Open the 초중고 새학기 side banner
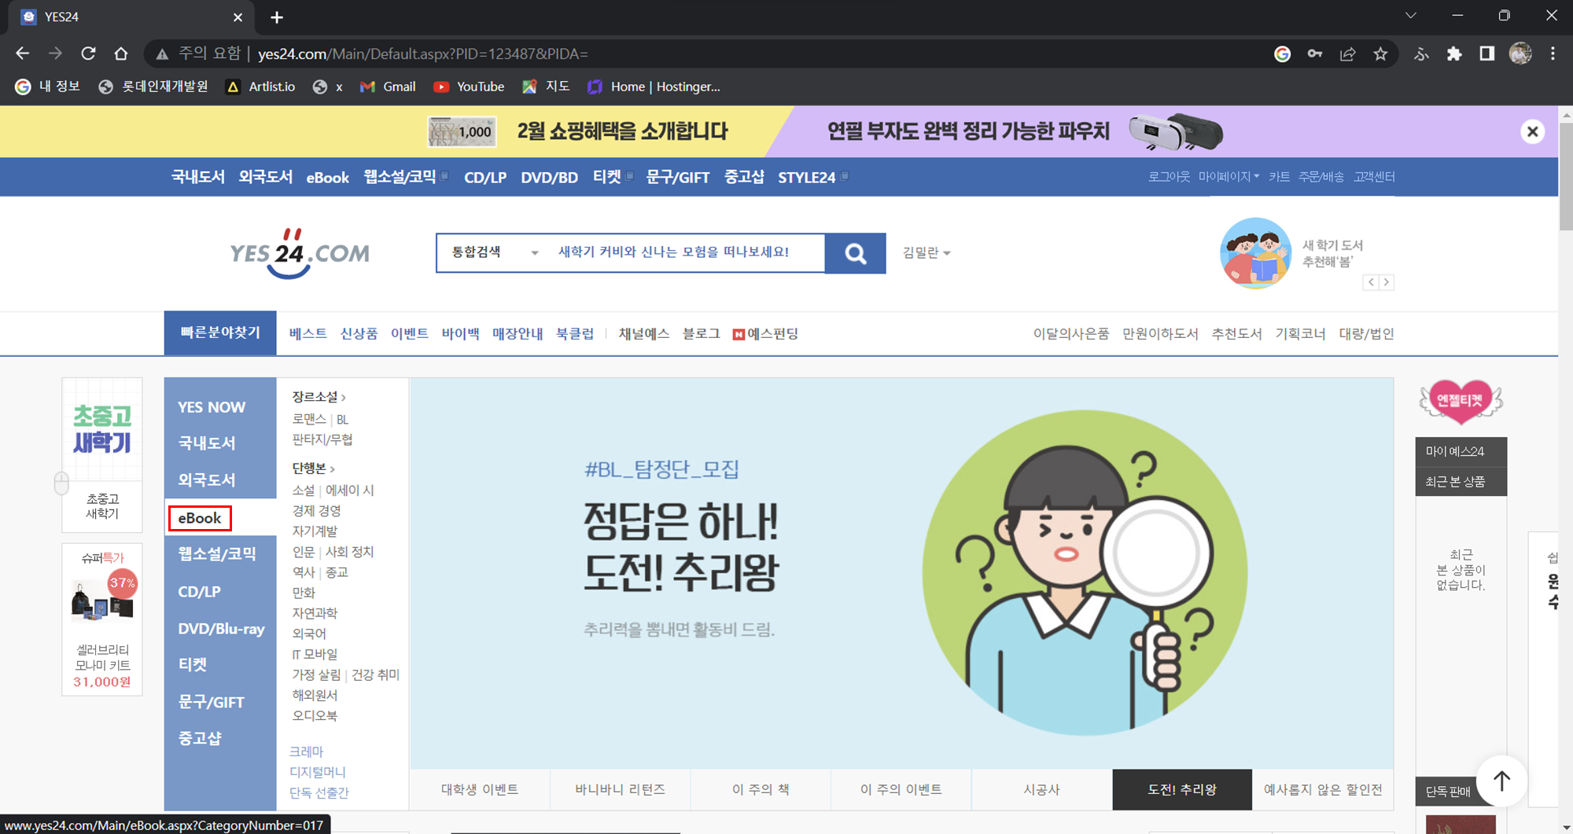The height and width of the screenshot is (834, 1573). point(102,454)
